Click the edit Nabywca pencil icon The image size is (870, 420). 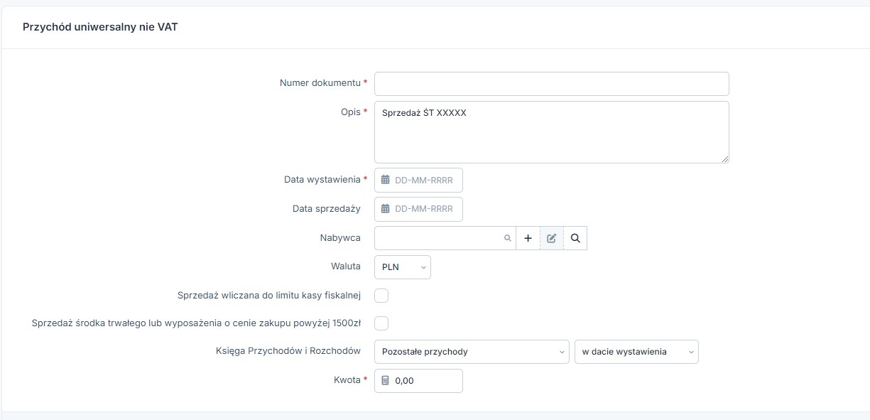tap(551, 239)
